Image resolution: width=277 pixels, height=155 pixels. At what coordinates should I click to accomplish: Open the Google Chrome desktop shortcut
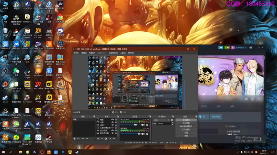click(60, 19)
